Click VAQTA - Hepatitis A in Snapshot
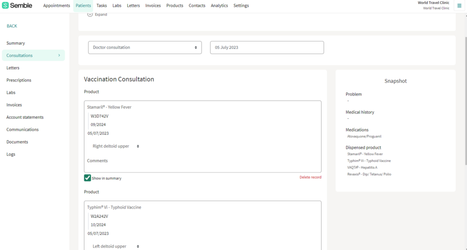The height and width of the screenshot is (250, 467). [x=362, y=168]
